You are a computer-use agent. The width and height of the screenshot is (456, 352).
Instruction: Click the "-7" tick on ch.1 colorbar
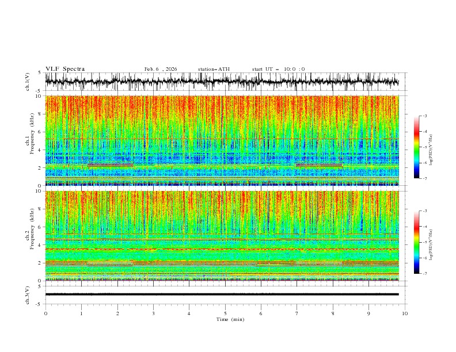[425, 178]
